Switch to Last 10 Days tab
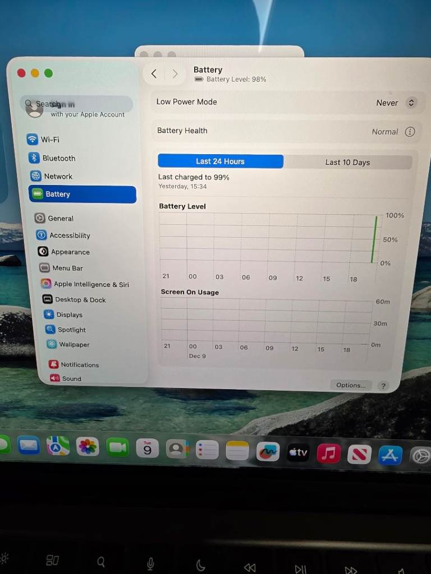The image size is (431, 574). (347, 163)
